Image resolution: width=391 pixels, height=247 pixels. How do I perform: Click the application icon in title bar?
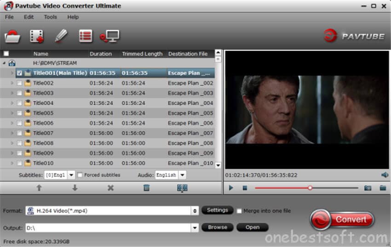(x=8, y=6)
